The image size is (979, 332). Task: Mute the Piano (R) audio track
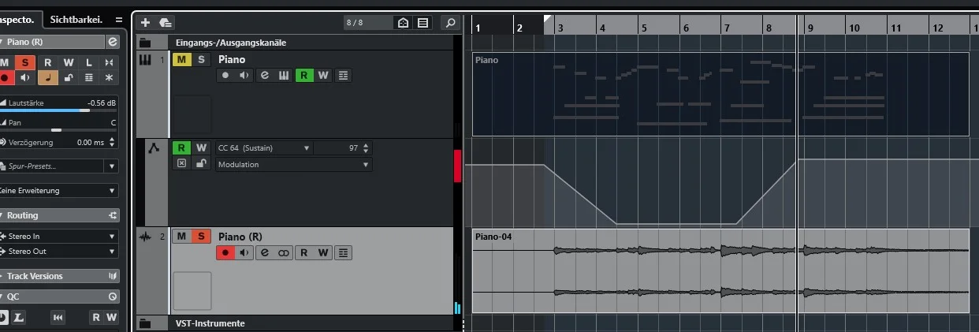tap(181, 236)
